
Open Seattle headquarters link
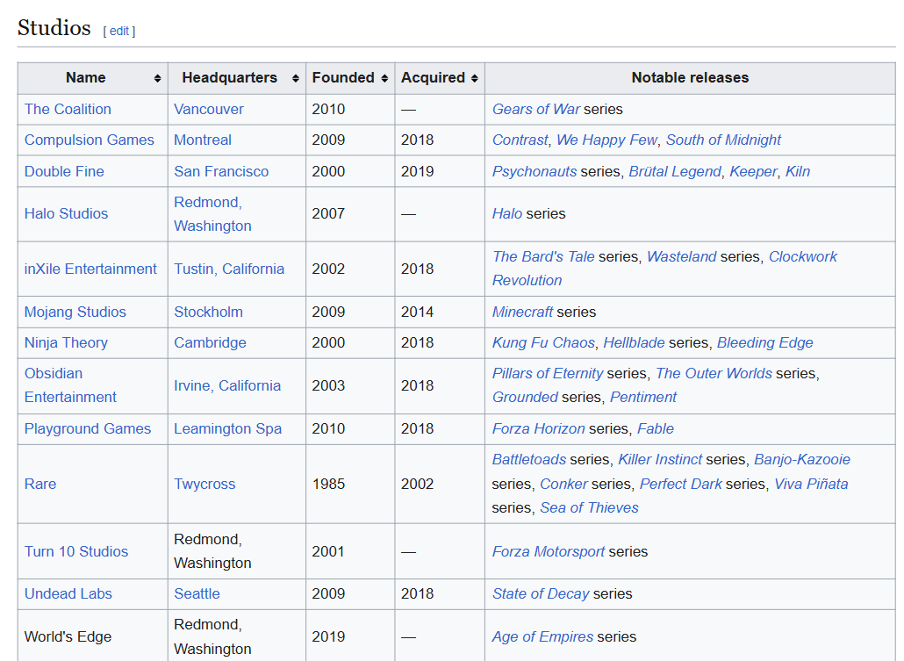[197, 593]
